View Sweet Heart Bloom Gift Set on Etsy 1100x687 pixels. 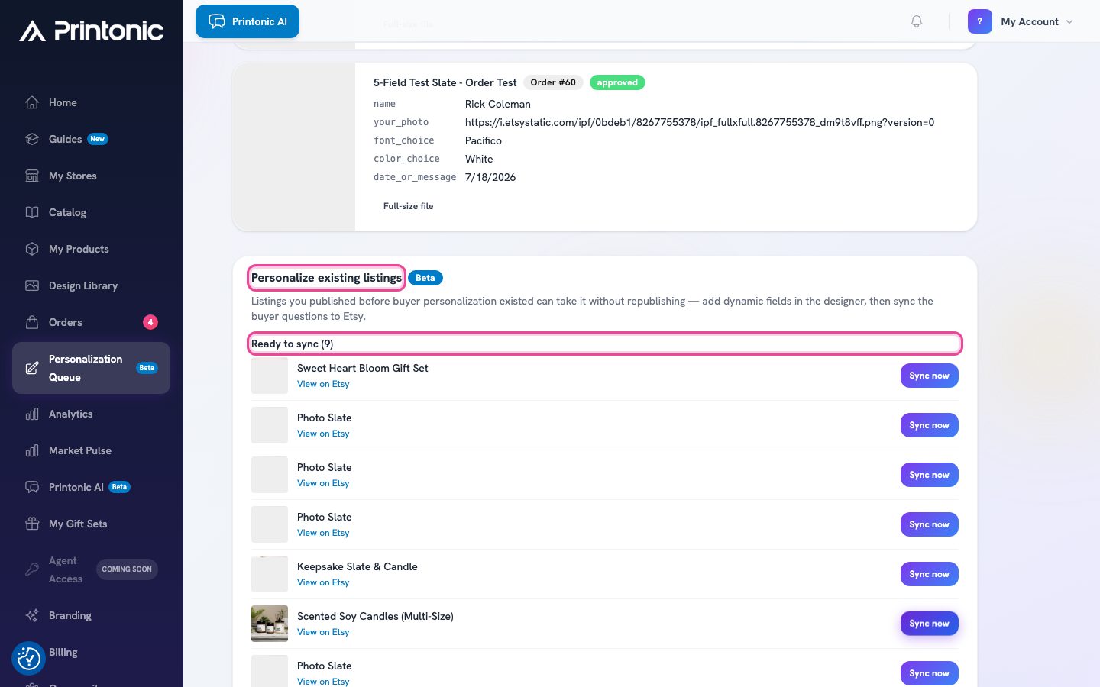tap(323, 384)
